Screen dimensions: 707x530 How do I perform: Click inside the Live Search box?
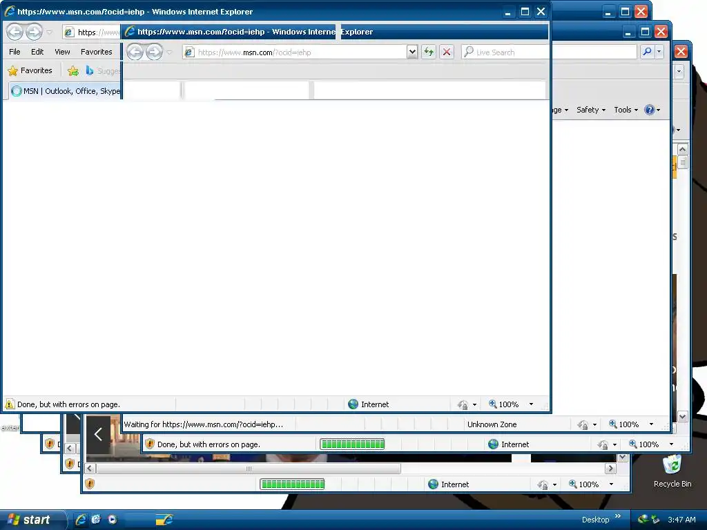[x=505, y=52]
